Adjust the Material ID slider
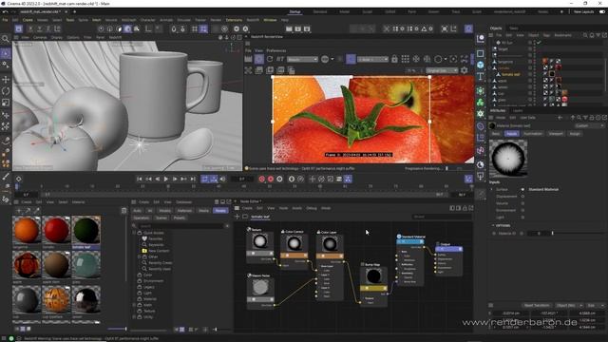Screen dimensions: 608x342 [x=579, y=233]
